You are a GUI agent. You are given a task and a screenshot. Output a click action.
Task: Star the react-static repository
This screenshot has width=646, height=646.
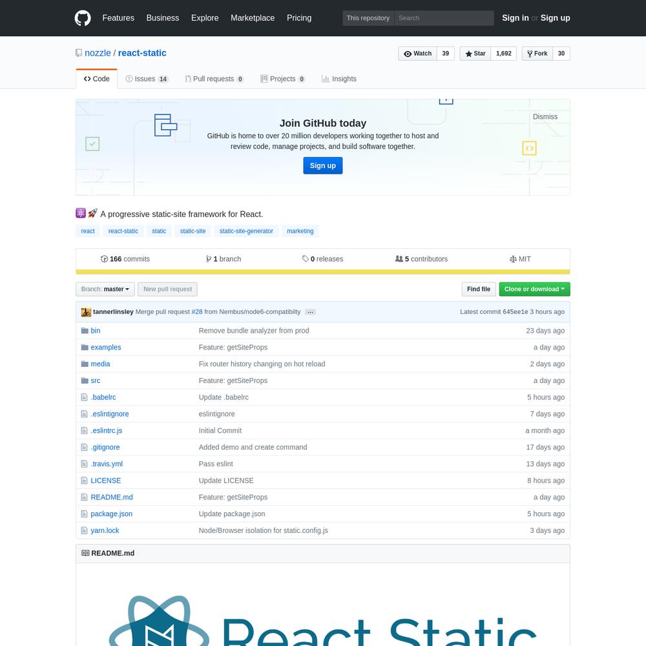pyautogui.click(x=475, y=54)
